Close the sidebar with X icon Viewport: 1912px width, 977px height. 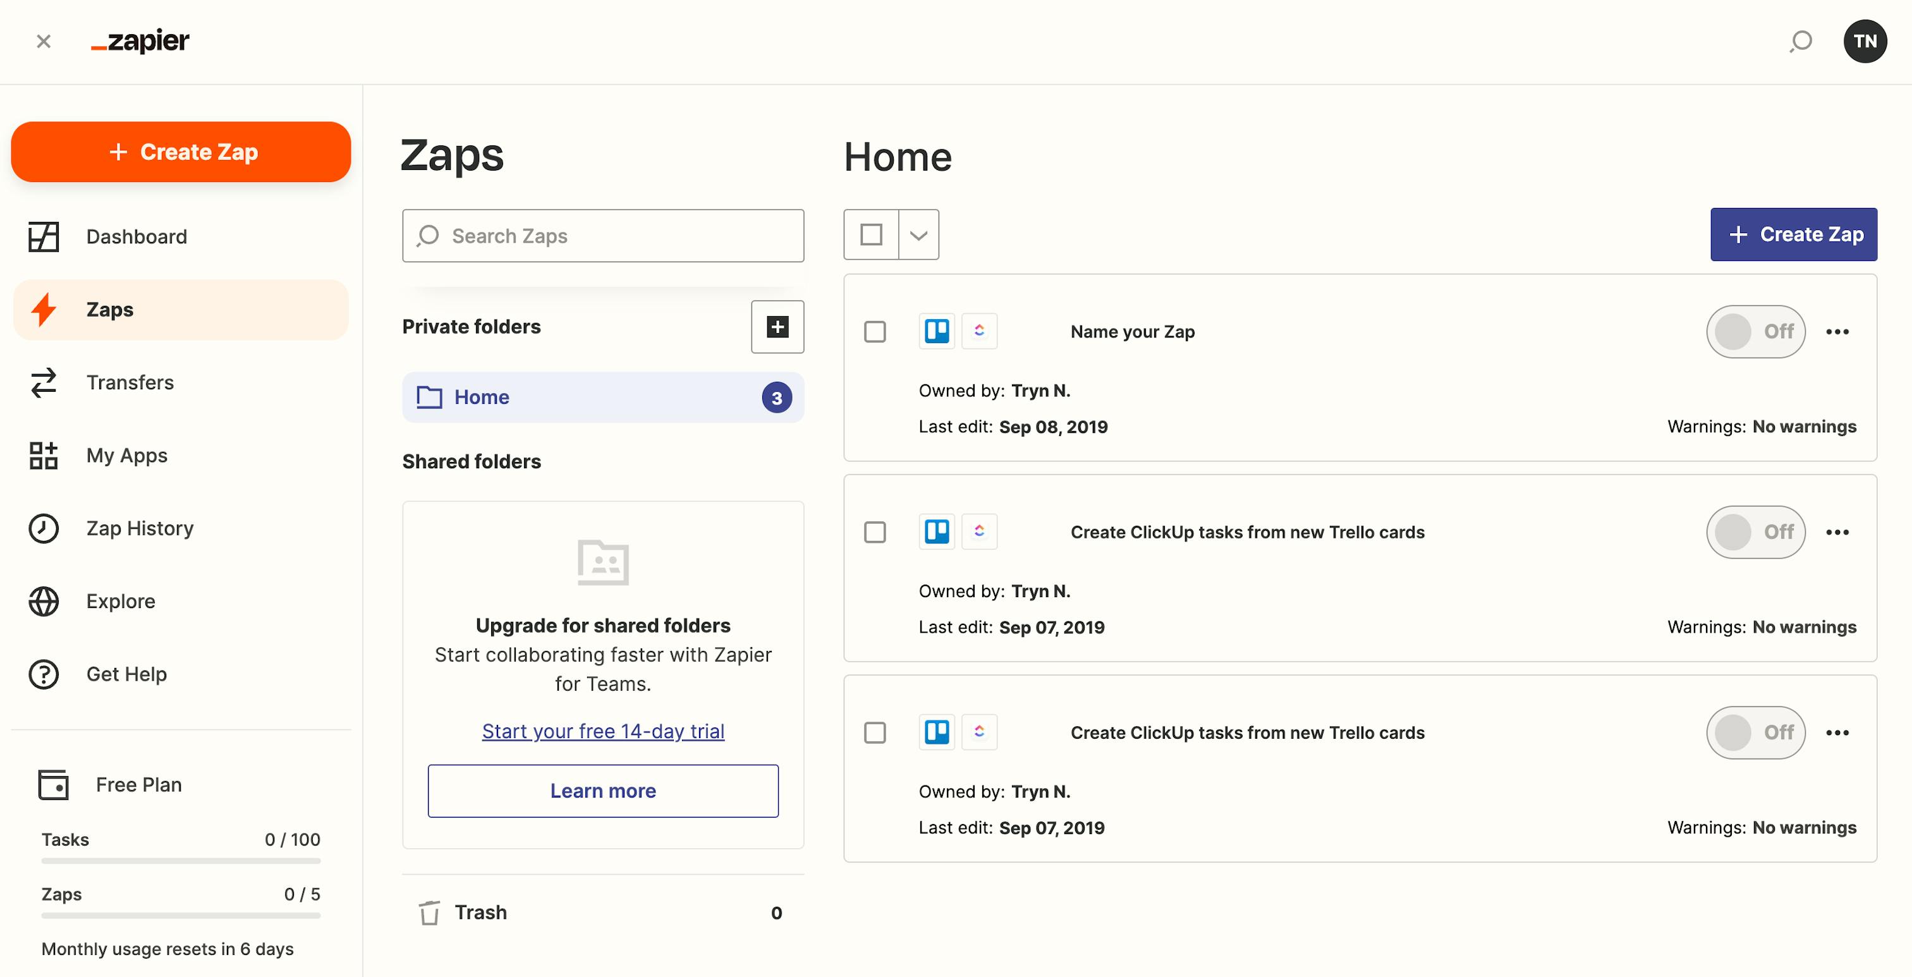[x=44, y=42]
